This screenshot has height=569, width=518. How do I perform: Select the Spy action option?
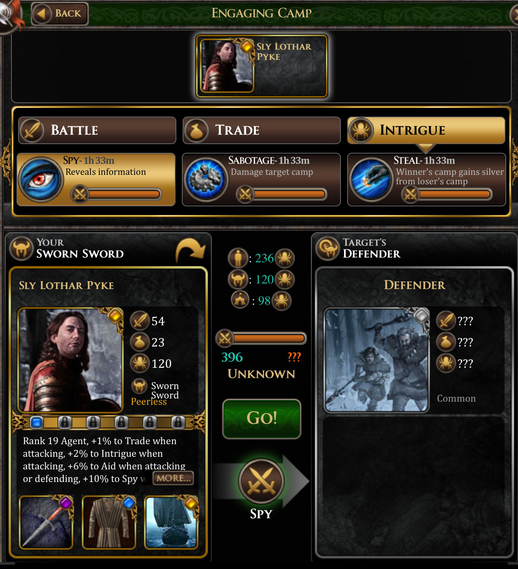pos(96,180)
